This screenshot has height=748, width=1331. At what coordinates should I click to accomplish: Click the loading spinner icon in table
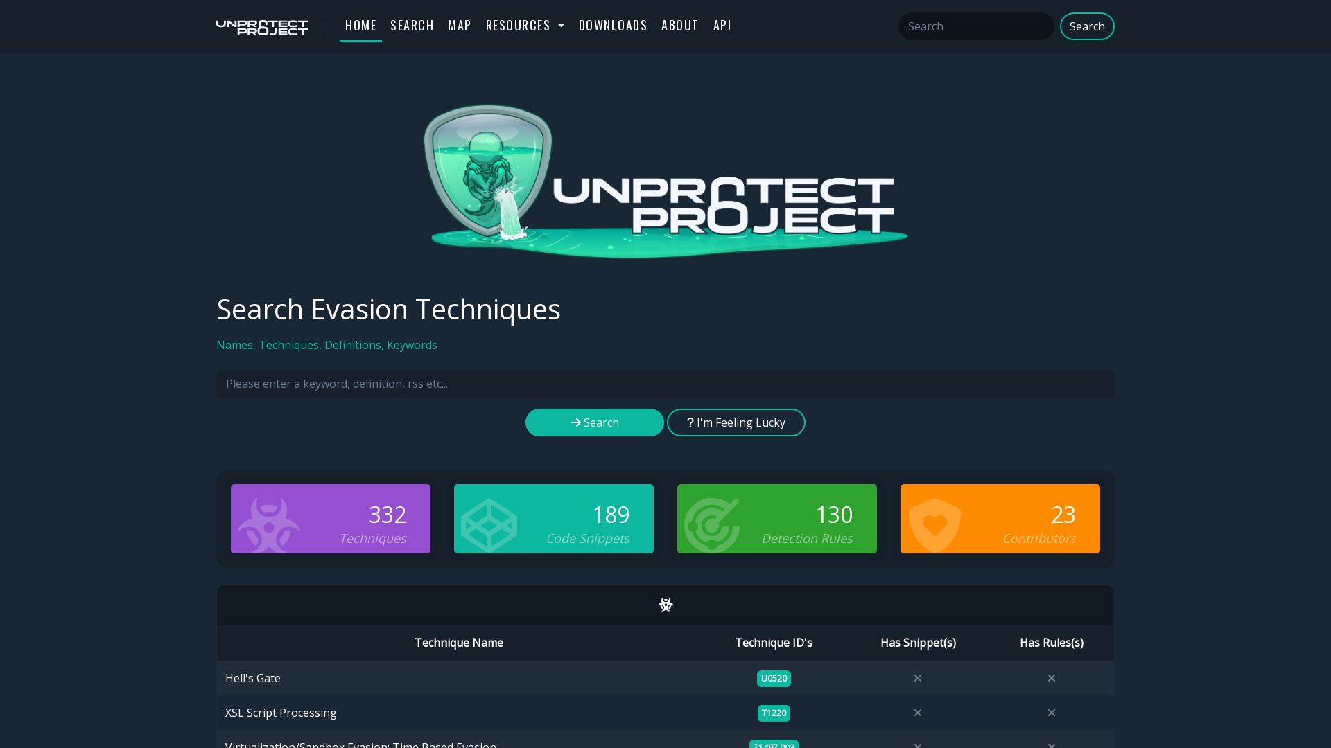pos(665,605)
